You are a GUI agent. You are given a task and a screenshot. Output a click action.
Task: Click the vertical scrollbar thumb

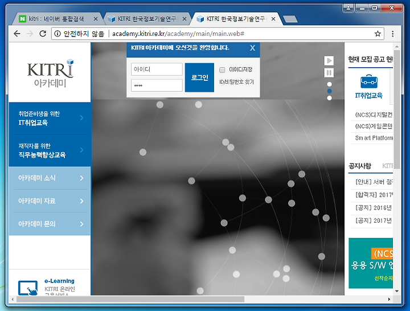click(397, 109)
